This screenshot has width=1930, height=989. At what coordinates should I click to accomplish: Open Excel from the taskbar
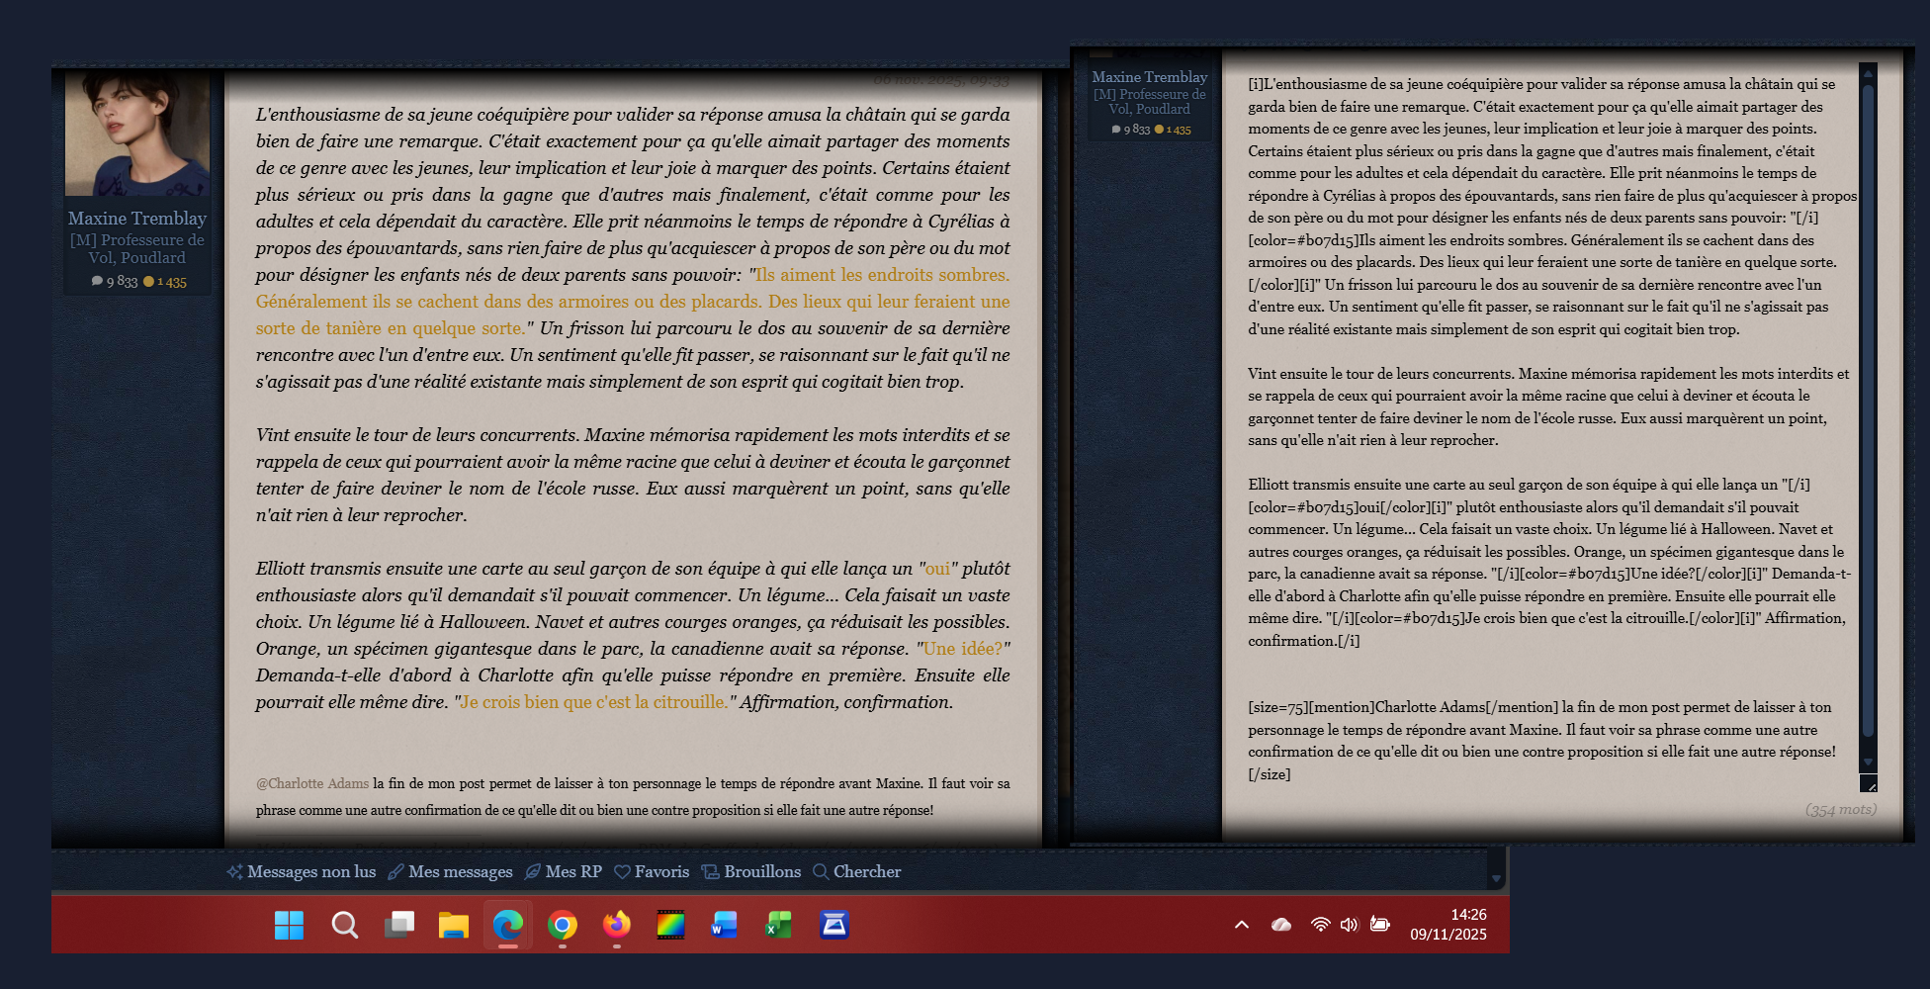click(x=779, y=926)
